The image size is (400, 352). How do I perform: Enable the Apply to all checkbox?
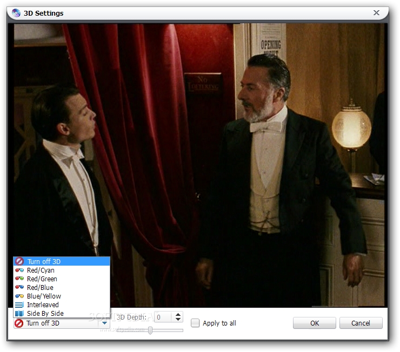195,323
